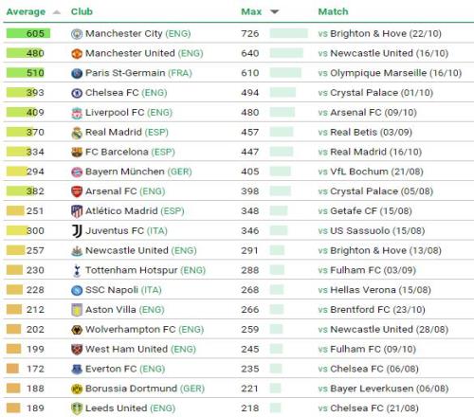Sort ascending with the Average column arrow

tap(57, 12)
